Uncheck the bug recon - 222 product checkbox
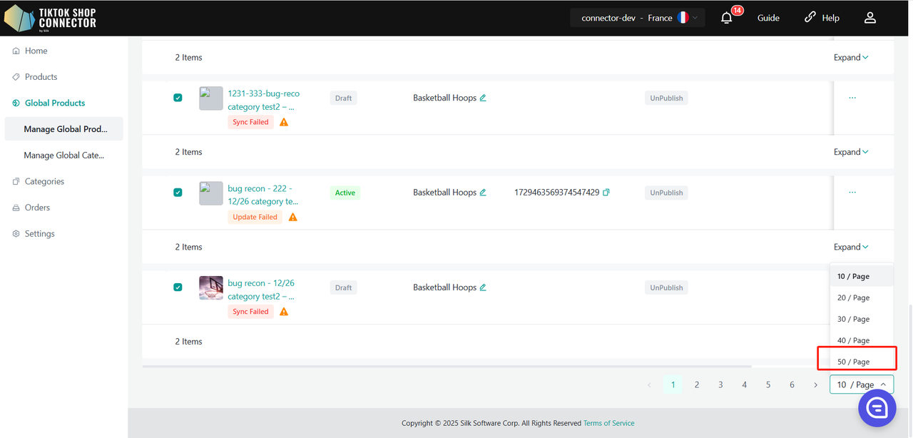913x438 pixels. click(178, 193)
